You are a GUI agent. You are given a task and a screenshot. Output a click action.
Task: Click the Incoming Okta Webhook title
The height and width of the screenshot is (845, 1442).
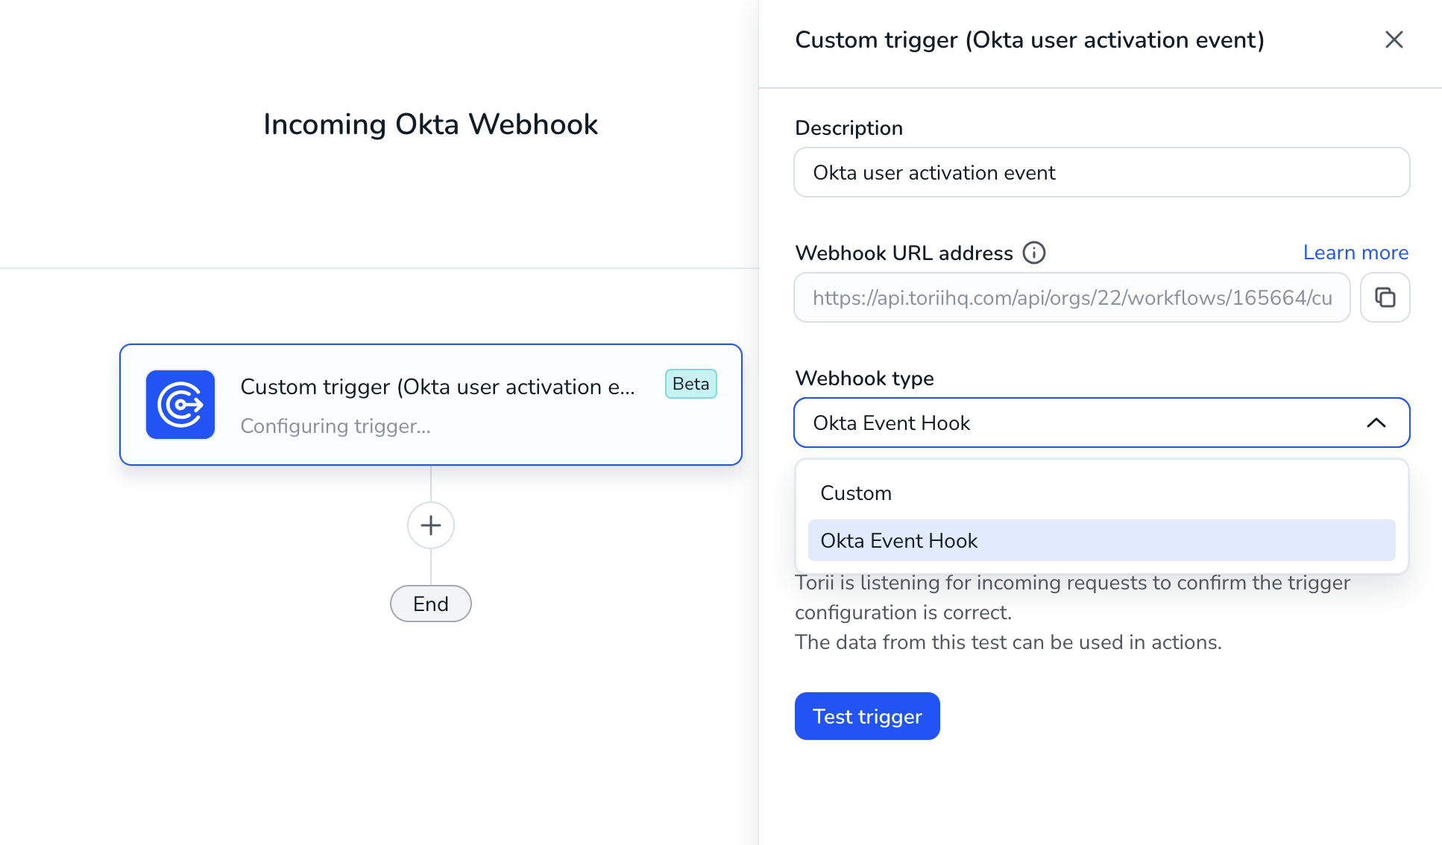(x=431, y=124)
